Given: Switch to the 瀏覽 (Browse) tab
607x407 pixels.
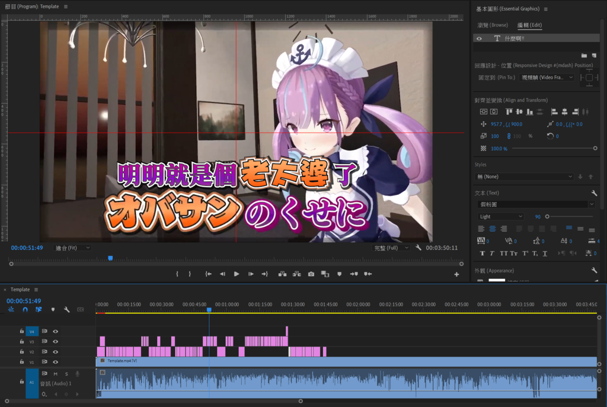Looking at the screenshot, I should [x=493, y=25].
